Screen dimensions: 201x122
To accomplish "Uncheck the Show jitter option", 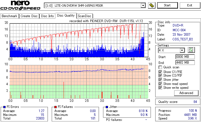I will coord(160,80).
